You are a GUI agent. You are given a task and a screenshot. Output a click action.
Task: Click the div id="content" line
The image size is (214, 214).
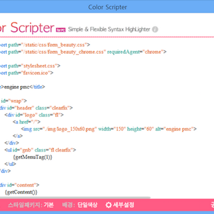pyautogui.click(x=20, y=185)
